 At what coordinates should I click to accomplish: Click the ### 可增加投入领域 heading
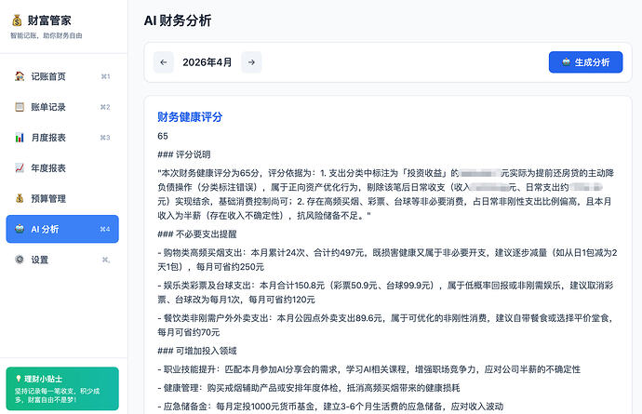[197, 351]
